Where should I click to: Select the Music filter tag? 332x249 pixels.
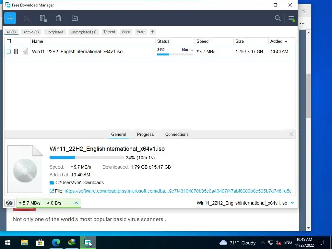click(x=141, y=32)
